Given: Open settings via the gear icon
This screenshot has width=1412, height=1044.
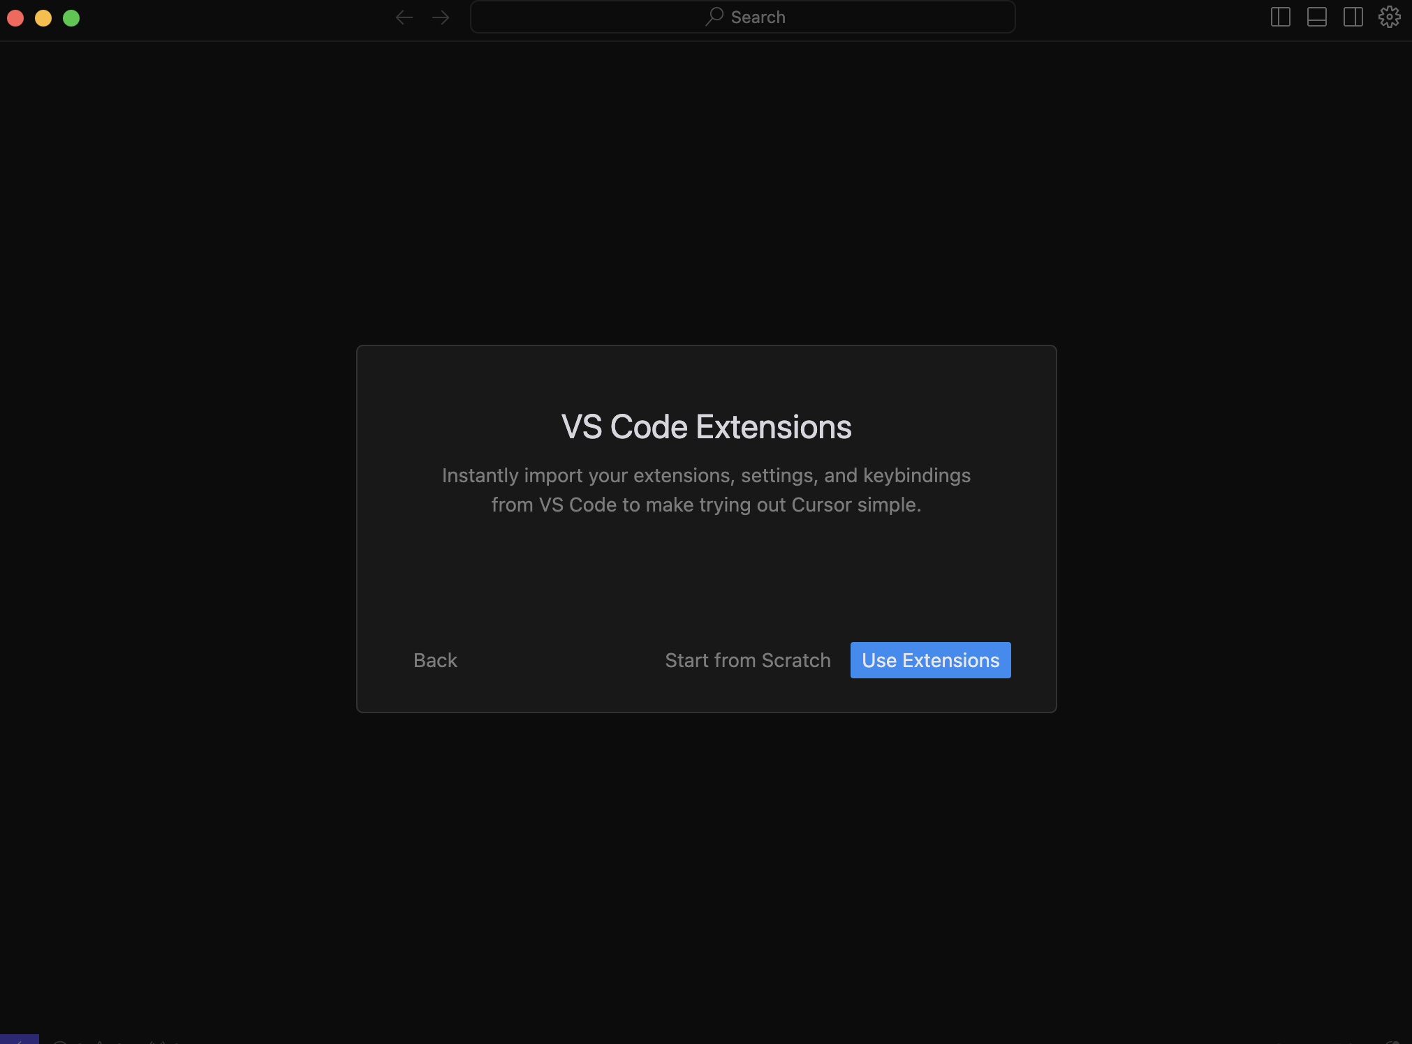Looking at the screenshot, I should [x=1389, y=17].
